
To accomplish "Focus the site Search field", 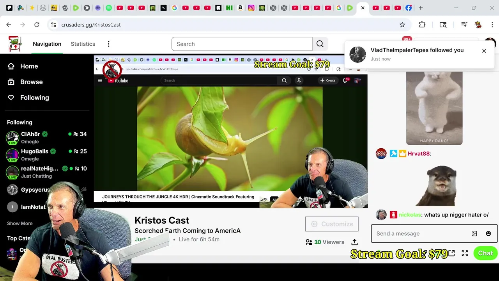I will click(x=242, y=44).
